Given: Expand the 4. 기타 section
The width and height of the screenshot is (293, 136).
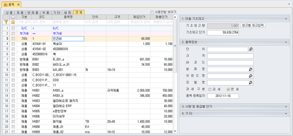Looking at the screenshot, I should click(286, 113).
